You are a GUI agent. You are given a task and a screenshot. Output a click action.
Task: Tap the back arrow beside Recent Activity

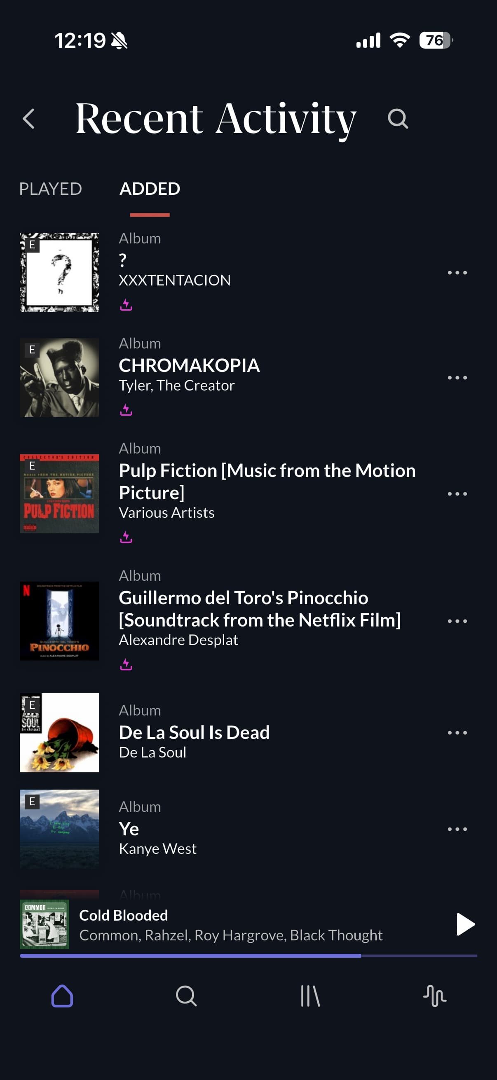[x=28, y=119]
